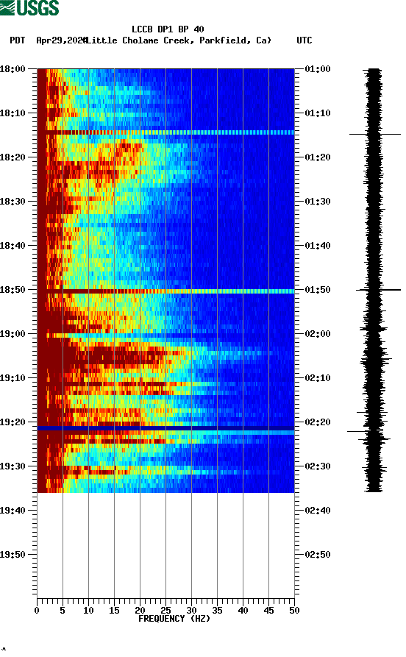Click the 19:50 PDT time label
This screenshot has height=657, width=406.
[13, 555]
